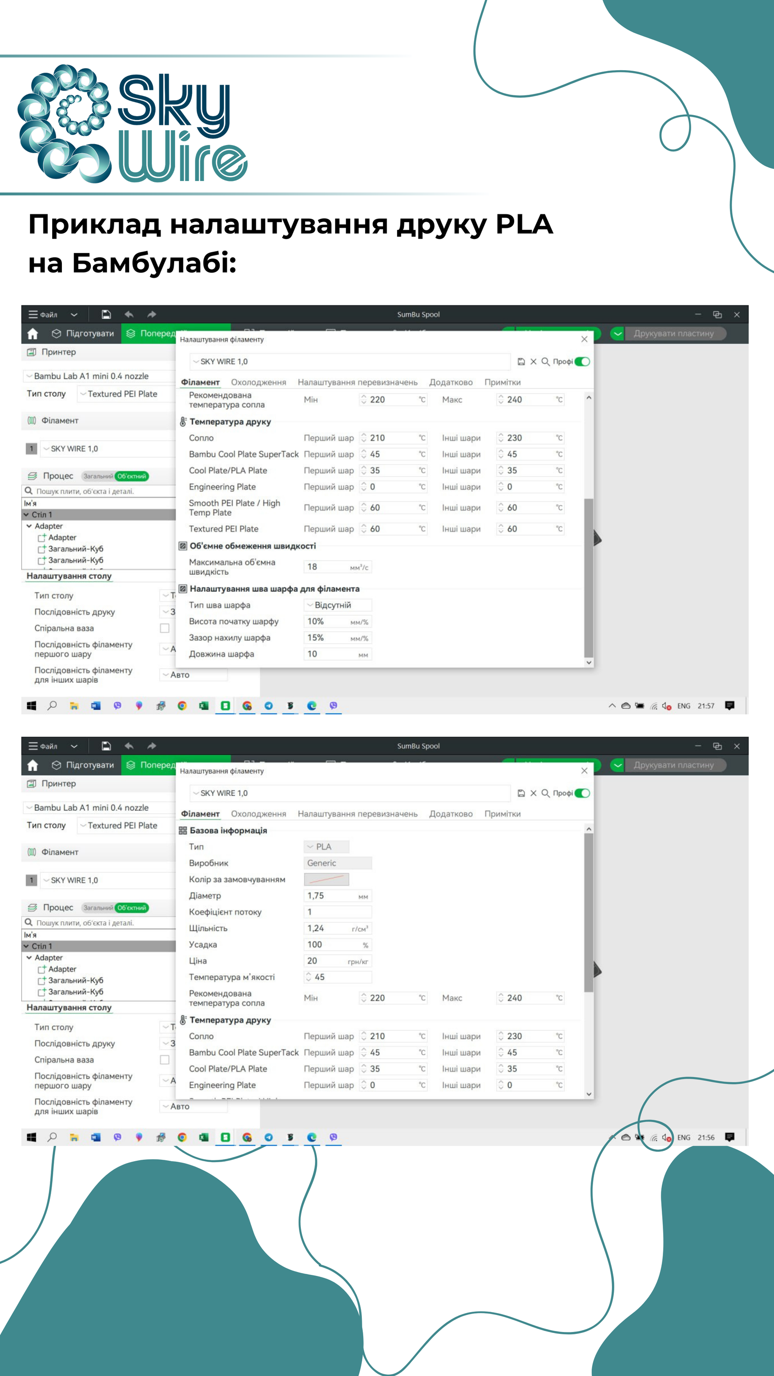Collapse the Adapter tree node in upper screenshot
Screen dimensions: 774x1376
pyautogui.click(x=30, y=526)
